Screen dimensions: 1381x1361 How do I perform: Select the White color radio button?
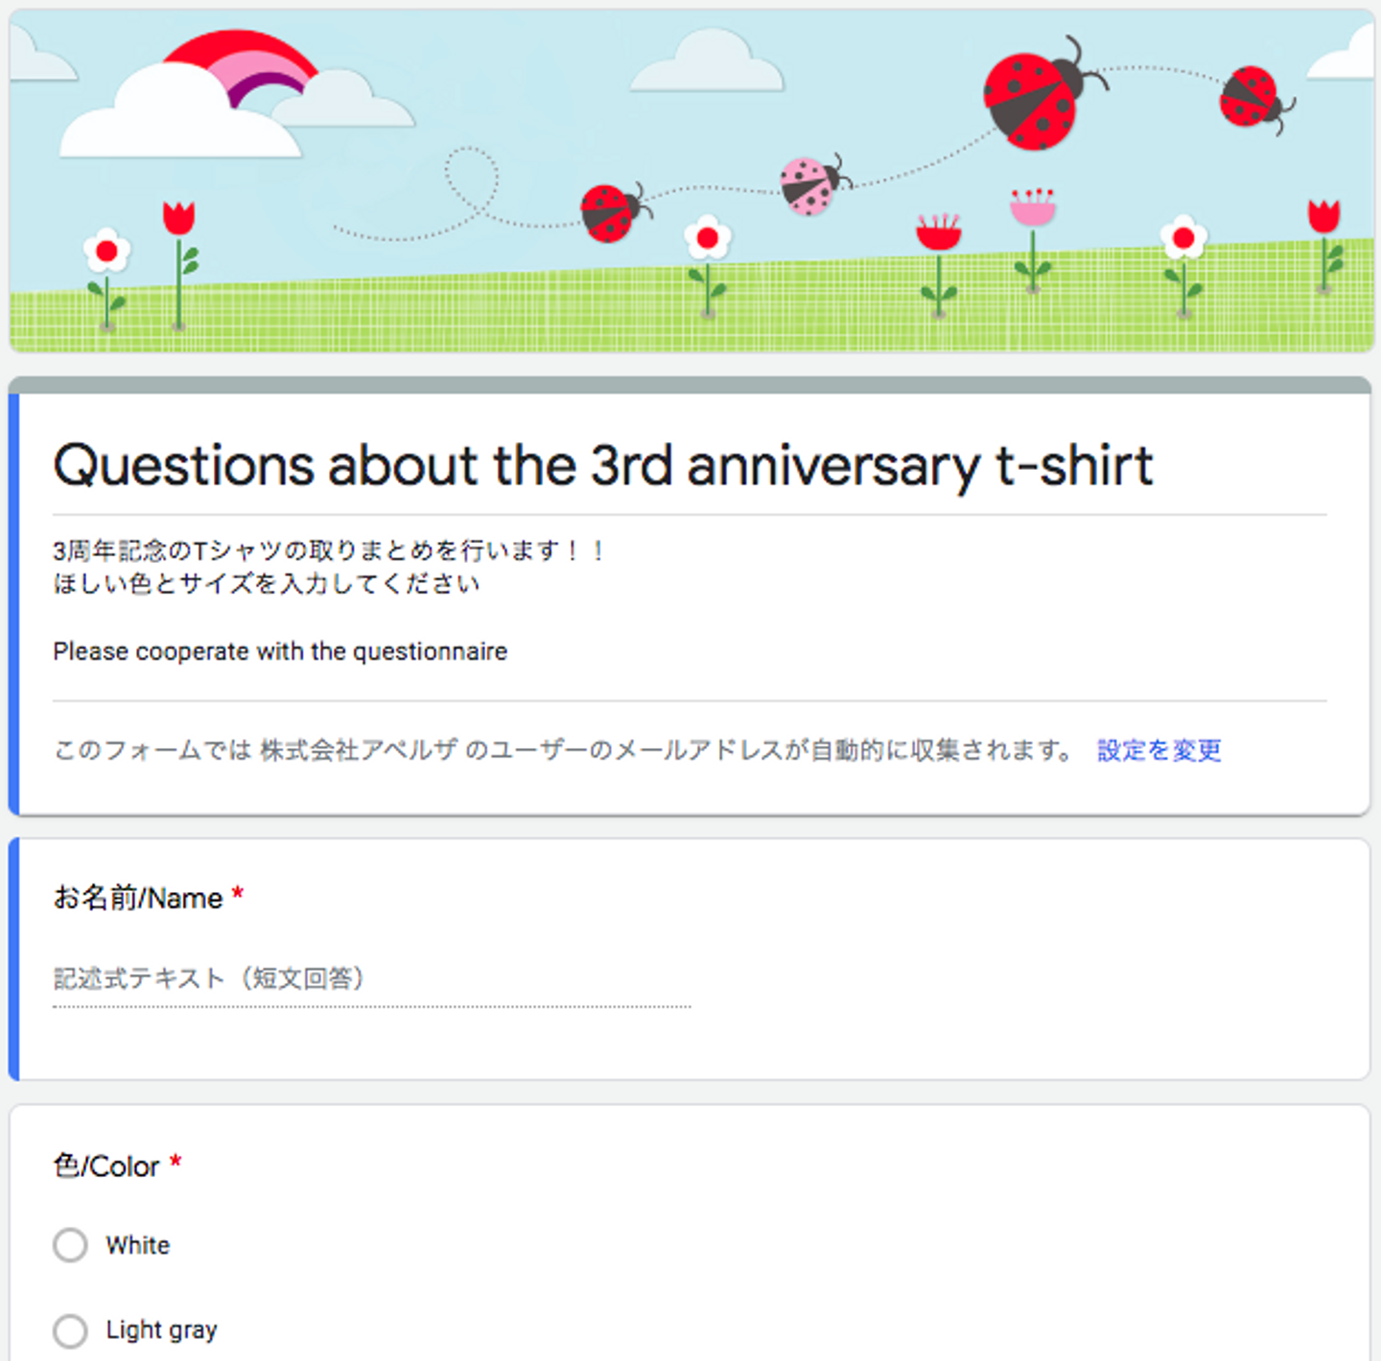tap(70, 1245)
